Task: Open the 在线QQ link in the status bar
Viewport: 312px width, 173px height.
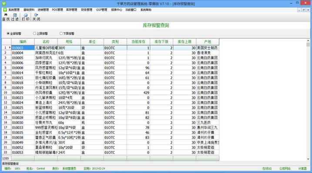Action: [x=267, y=168]
